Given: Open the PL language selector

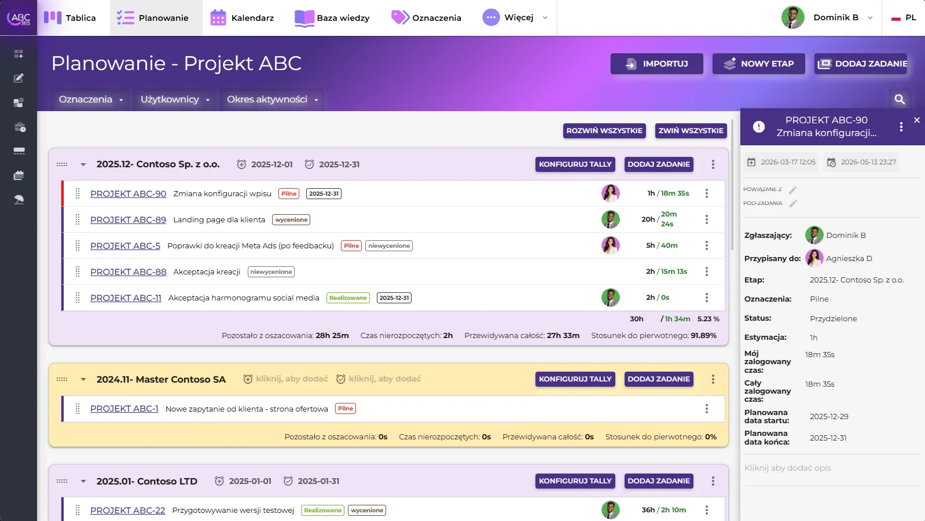Looking at the screenshot, I should click(x=904, y=17).
